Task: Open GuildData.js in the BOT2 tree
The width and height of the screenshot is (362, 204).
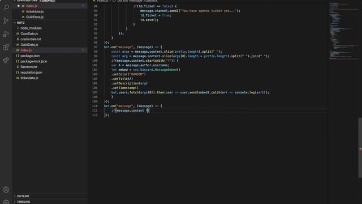Action: (29, 45)
